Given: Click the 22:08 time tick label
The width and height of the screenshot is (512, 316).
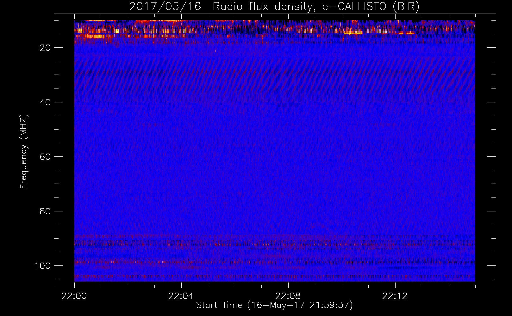Looking at the screenshot, I should pos(288,296).
